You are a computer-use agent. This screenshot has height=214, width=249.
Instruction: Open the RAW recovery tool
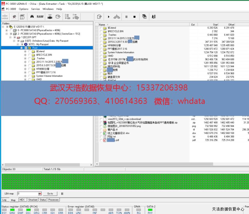point(40,16)
